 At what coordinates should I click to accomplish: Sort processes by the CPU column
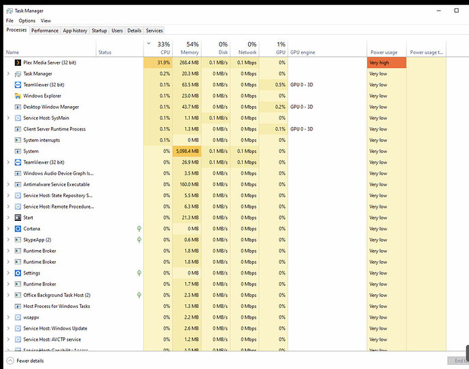point(158,48)
